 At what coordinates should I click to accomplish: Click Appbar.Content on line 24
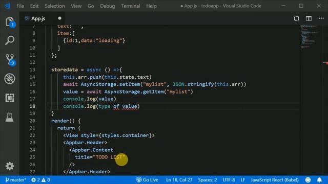tap(92, 150)
